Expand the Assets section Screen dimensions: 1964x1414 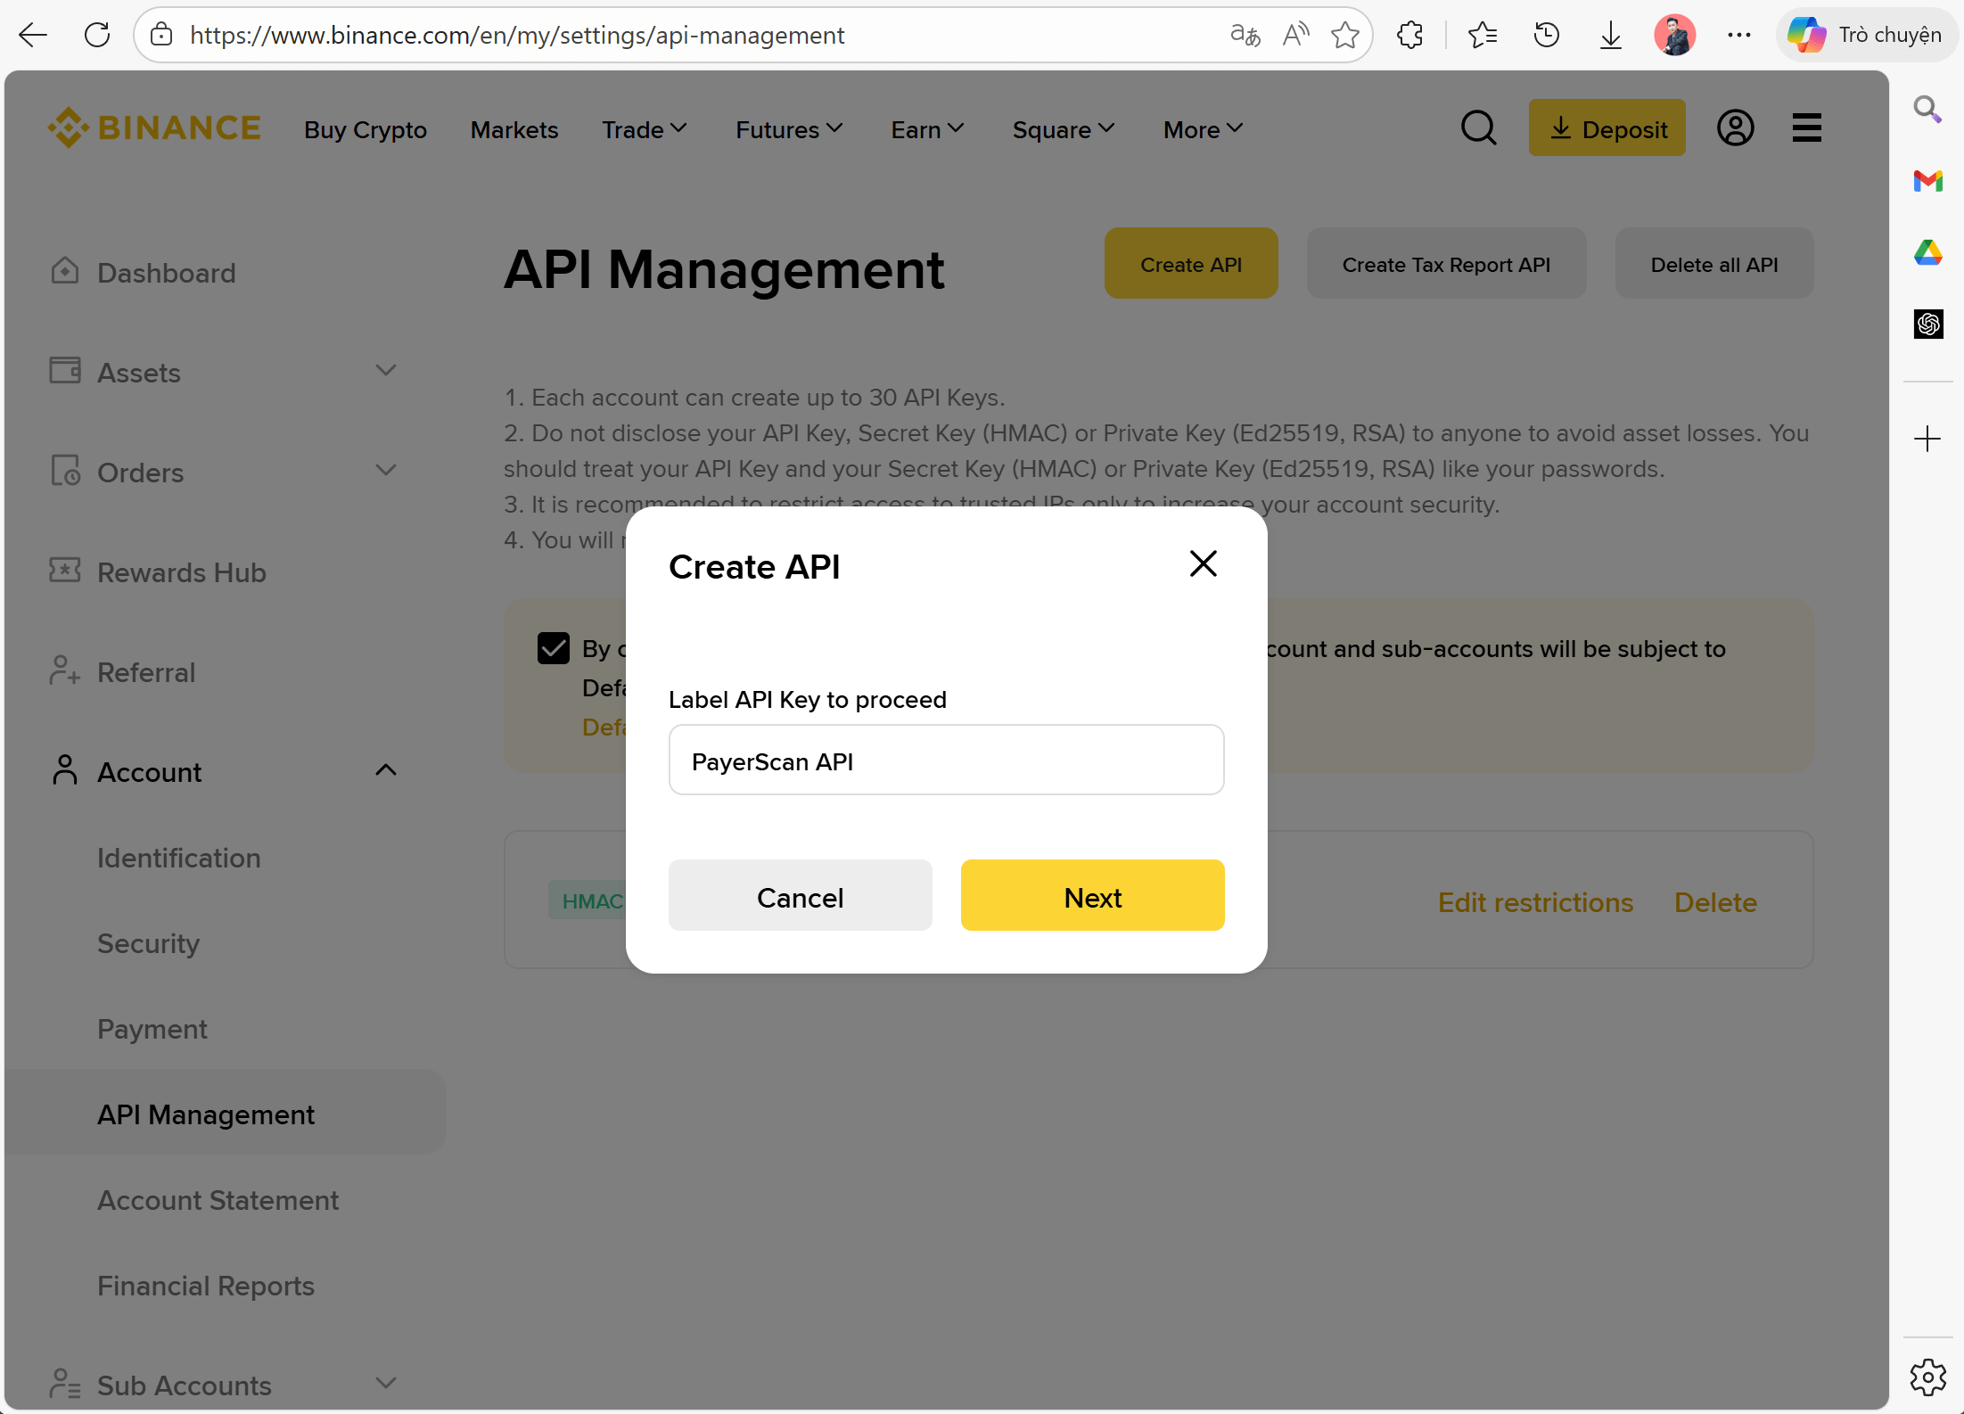click(385, 370)
